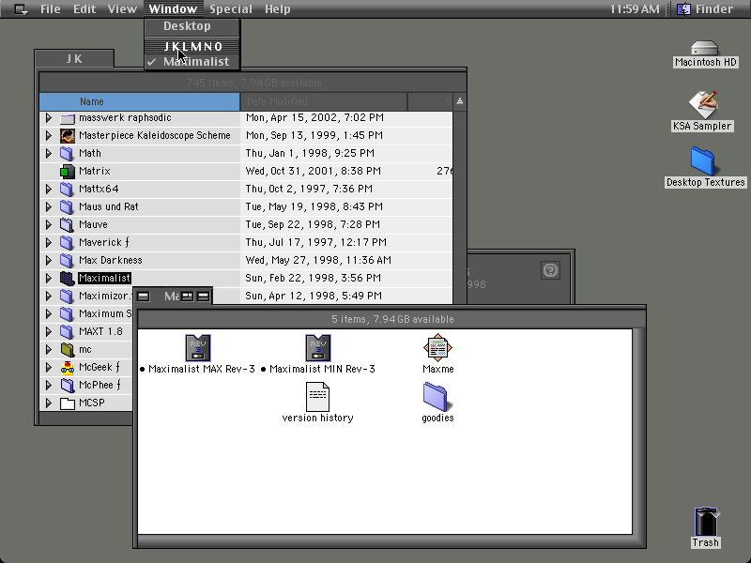The width and height of the screenshot is (751, 563).
Task: Select the McGeek ƒ folder icon
Action: (x=68, y=367)
